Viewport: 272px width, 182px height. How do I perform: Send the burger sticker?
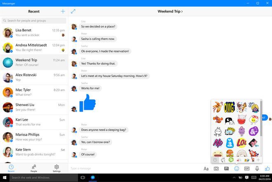230,153
